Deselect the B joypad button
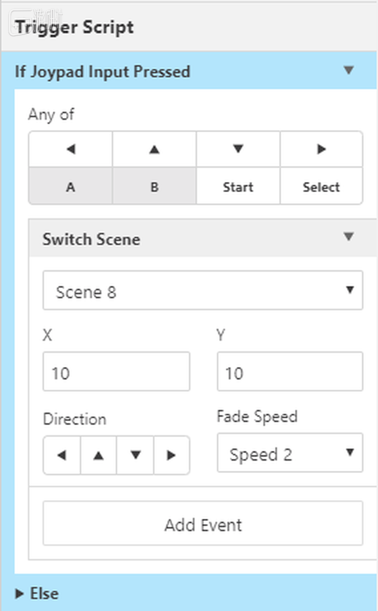This screenshot has height=611, width=378. click(x=154, y=187)
